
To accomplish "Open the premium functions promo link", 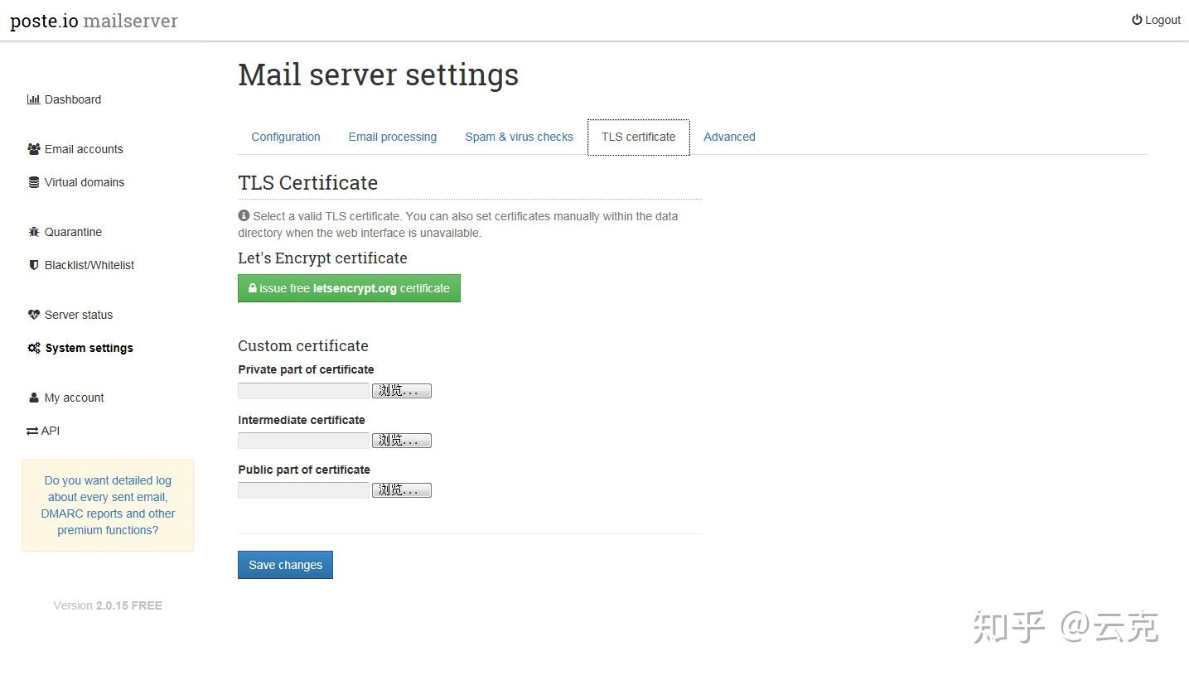I will (x=108, y=505).
